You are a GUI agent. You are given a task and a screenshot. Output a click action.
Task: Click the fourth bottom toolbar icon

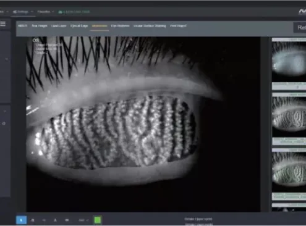point(55,220)
